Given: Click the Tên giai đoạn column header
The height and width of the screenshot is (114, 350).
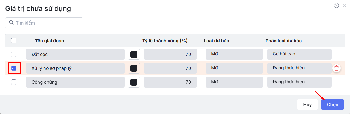Looking at the screenshot, I should point(50,41).
